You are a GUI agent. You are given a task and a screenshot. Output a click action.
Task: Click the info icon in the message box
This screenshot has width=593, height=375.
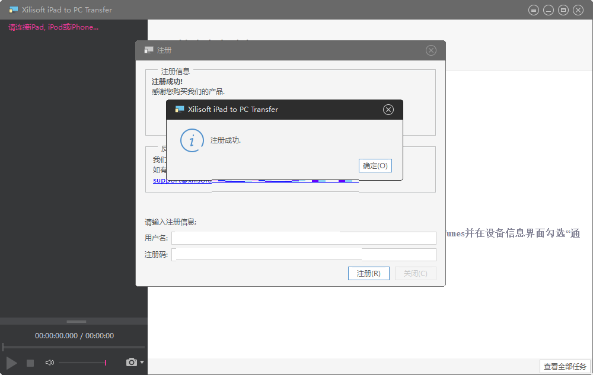(x=192, y=140)
